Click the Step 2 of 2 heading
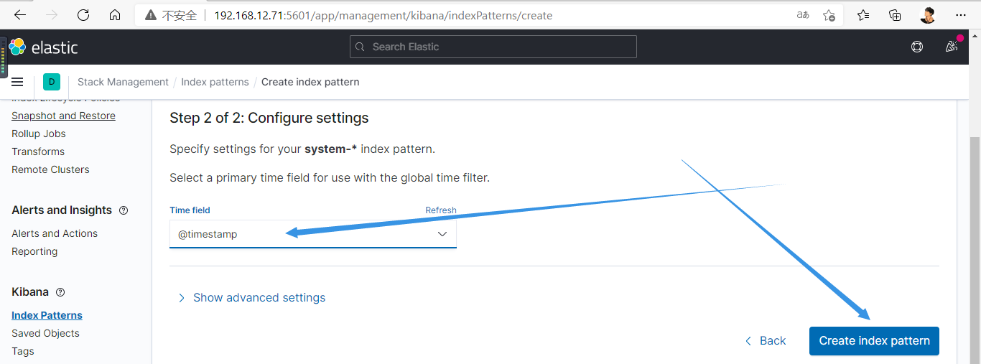 pyautogui.click(x=269, y=118)
